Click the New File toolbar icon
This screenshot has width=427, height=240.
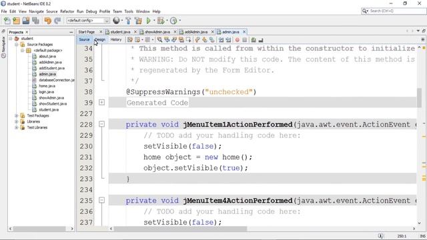(7, 21)
